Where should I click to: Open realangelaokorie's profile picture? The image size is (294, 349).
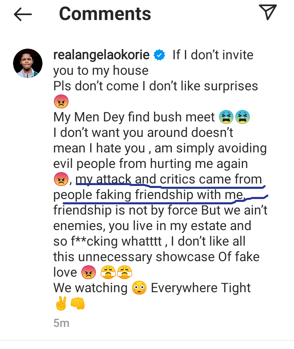(28, 63)
